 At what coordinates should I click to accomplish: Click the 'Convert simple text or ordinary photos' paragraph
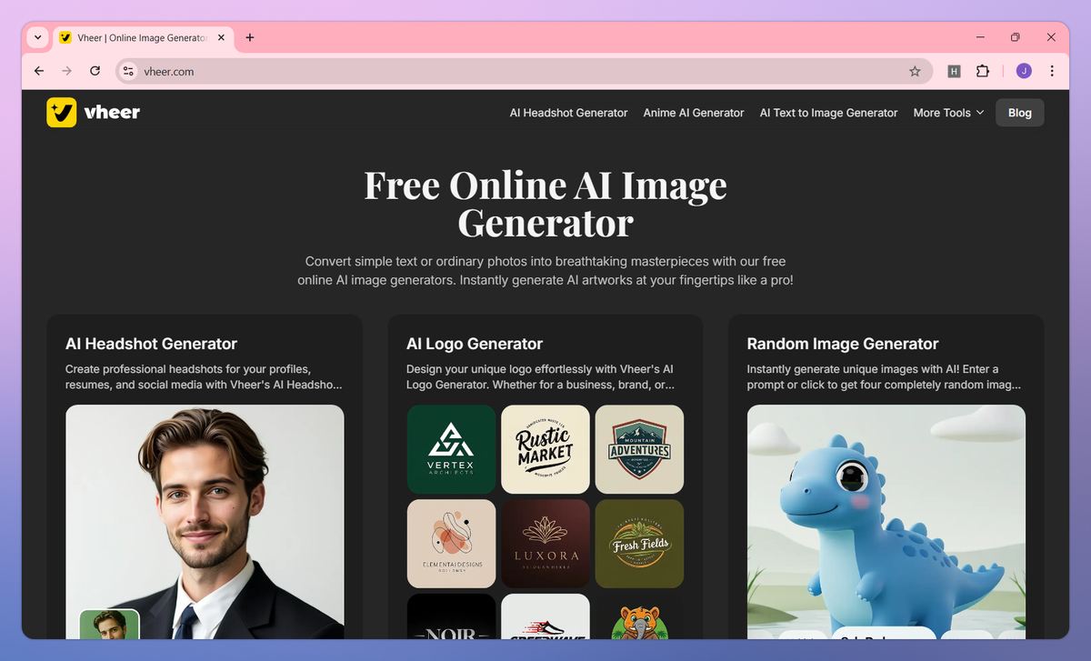pos(545,271)
